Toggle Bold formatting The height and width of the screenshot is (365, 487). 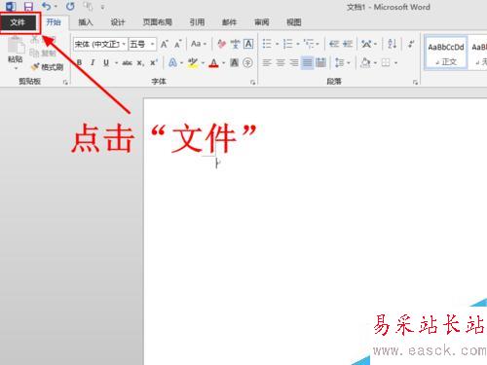tap(79, 62)
